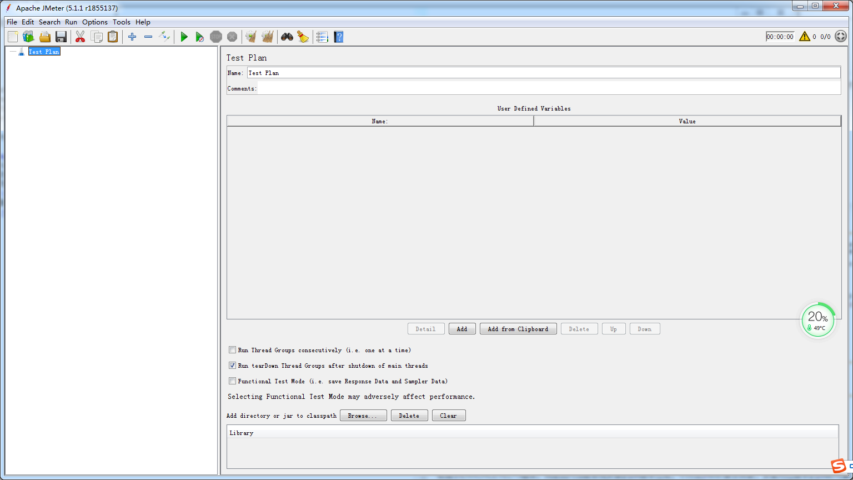The height and width of the screenshot is (480, 853).
Task: Click the Cut scissors icon
Action: coord(81,37)
